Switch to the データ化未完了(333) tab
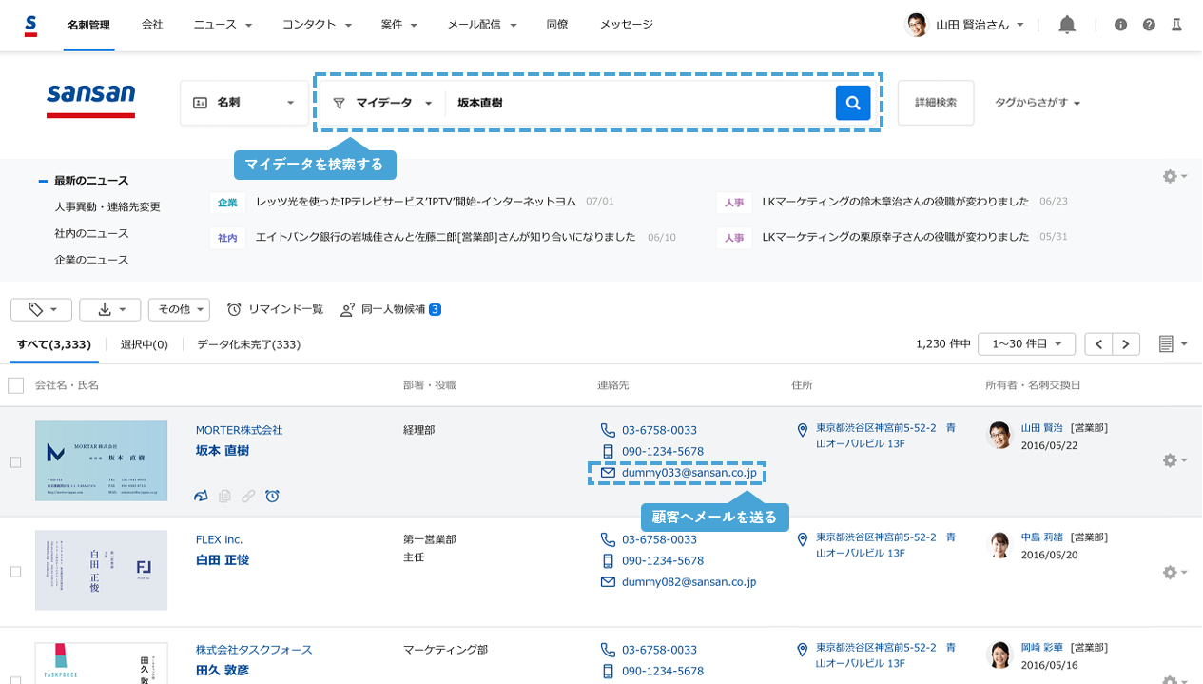The height and width of the screenshot is (684, 1203). [x=248, y=344]
